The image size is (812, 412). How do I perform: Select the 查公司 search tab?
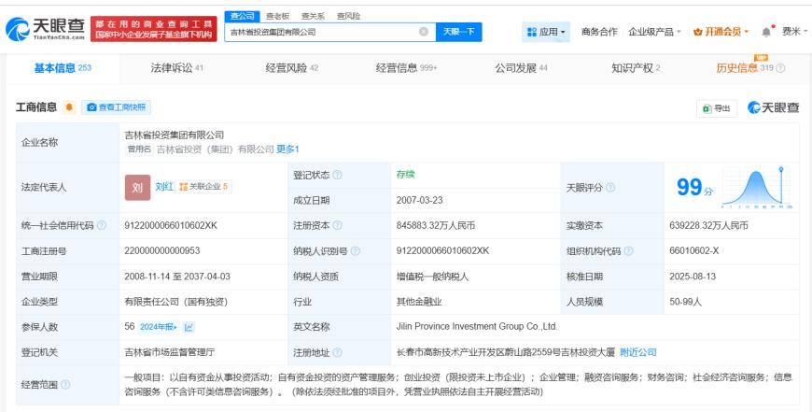coord(243,16)
